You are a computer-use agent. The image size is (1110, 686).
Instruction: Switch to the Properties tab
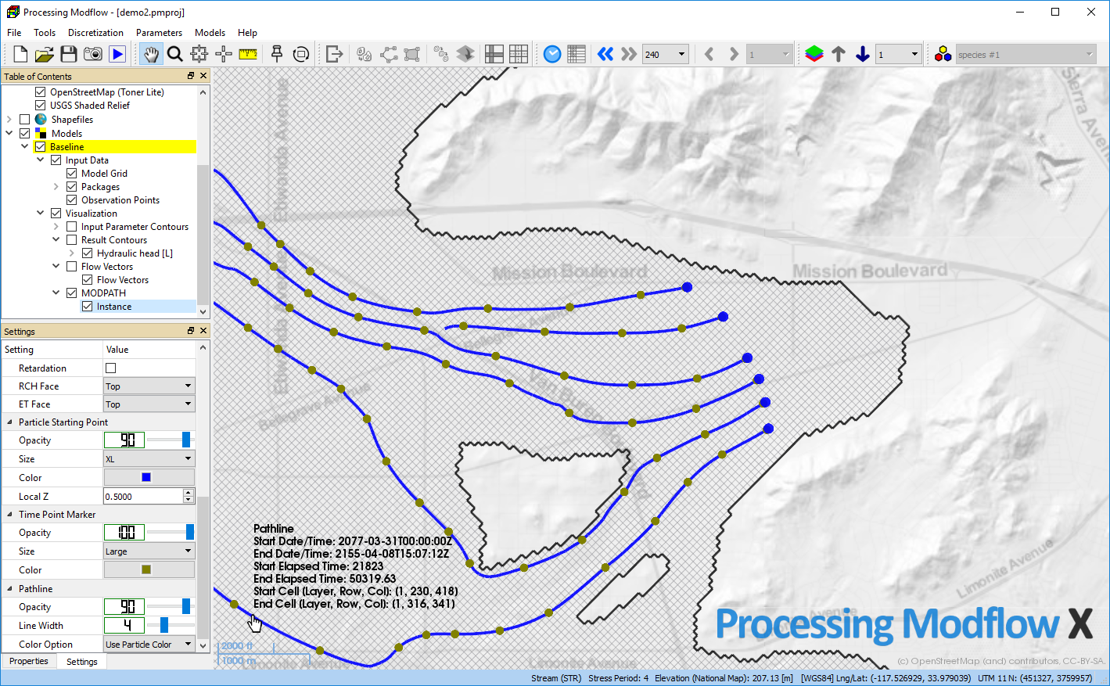pyautogui.click(x=29, y=662)
